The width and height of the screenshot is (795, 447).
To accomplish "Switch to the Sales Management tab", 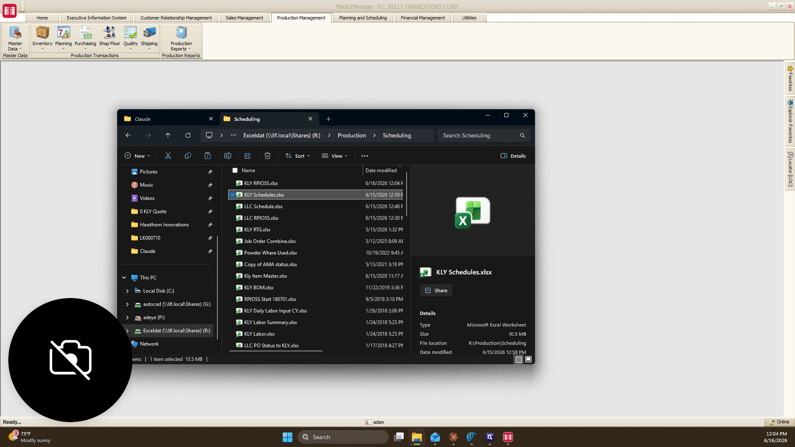I will [x=244, y=18].
